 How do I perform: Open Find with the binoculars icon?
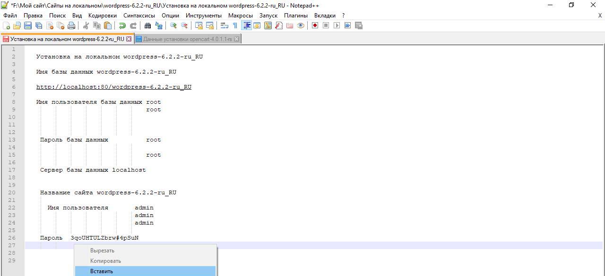[x=147, y=25]
